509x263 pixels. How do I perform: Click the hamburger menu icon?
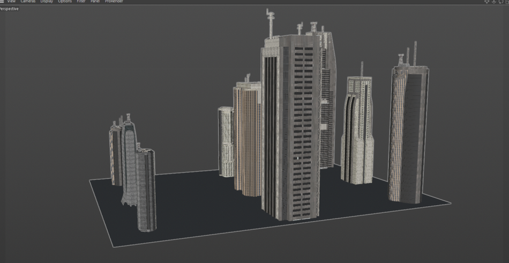(2, 1)
